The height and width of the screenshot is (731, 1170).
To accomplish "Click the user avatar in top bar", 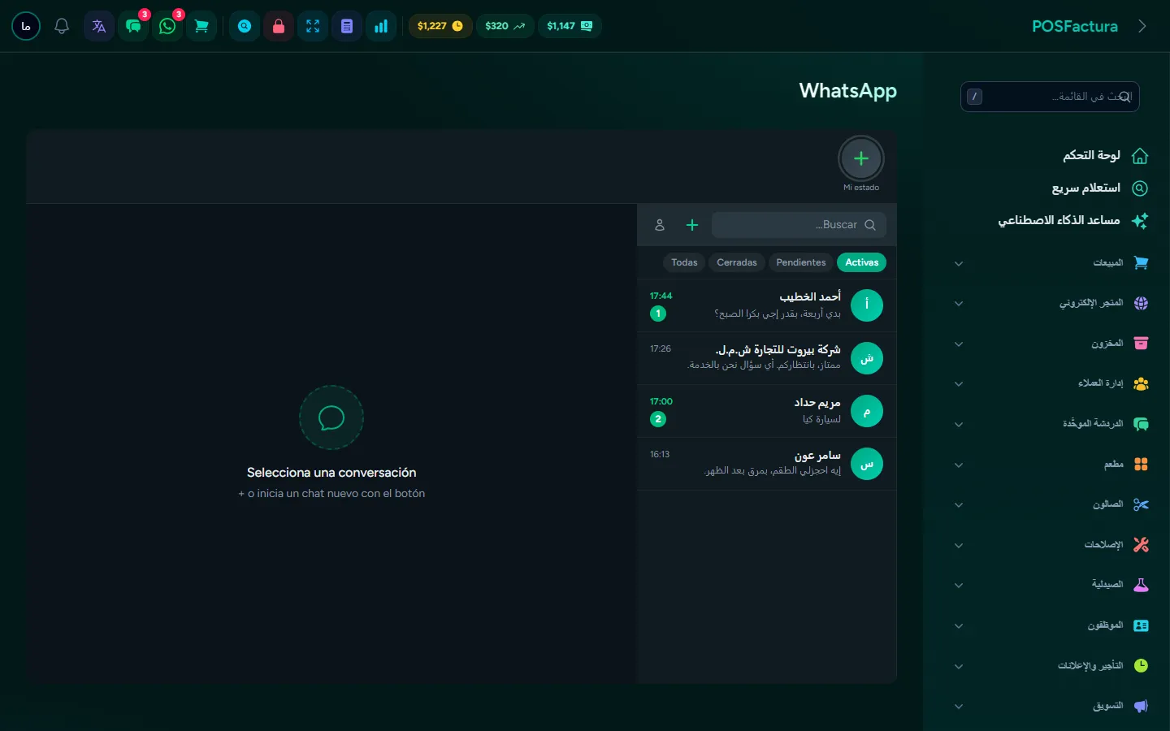I will [x=26, y=26].
